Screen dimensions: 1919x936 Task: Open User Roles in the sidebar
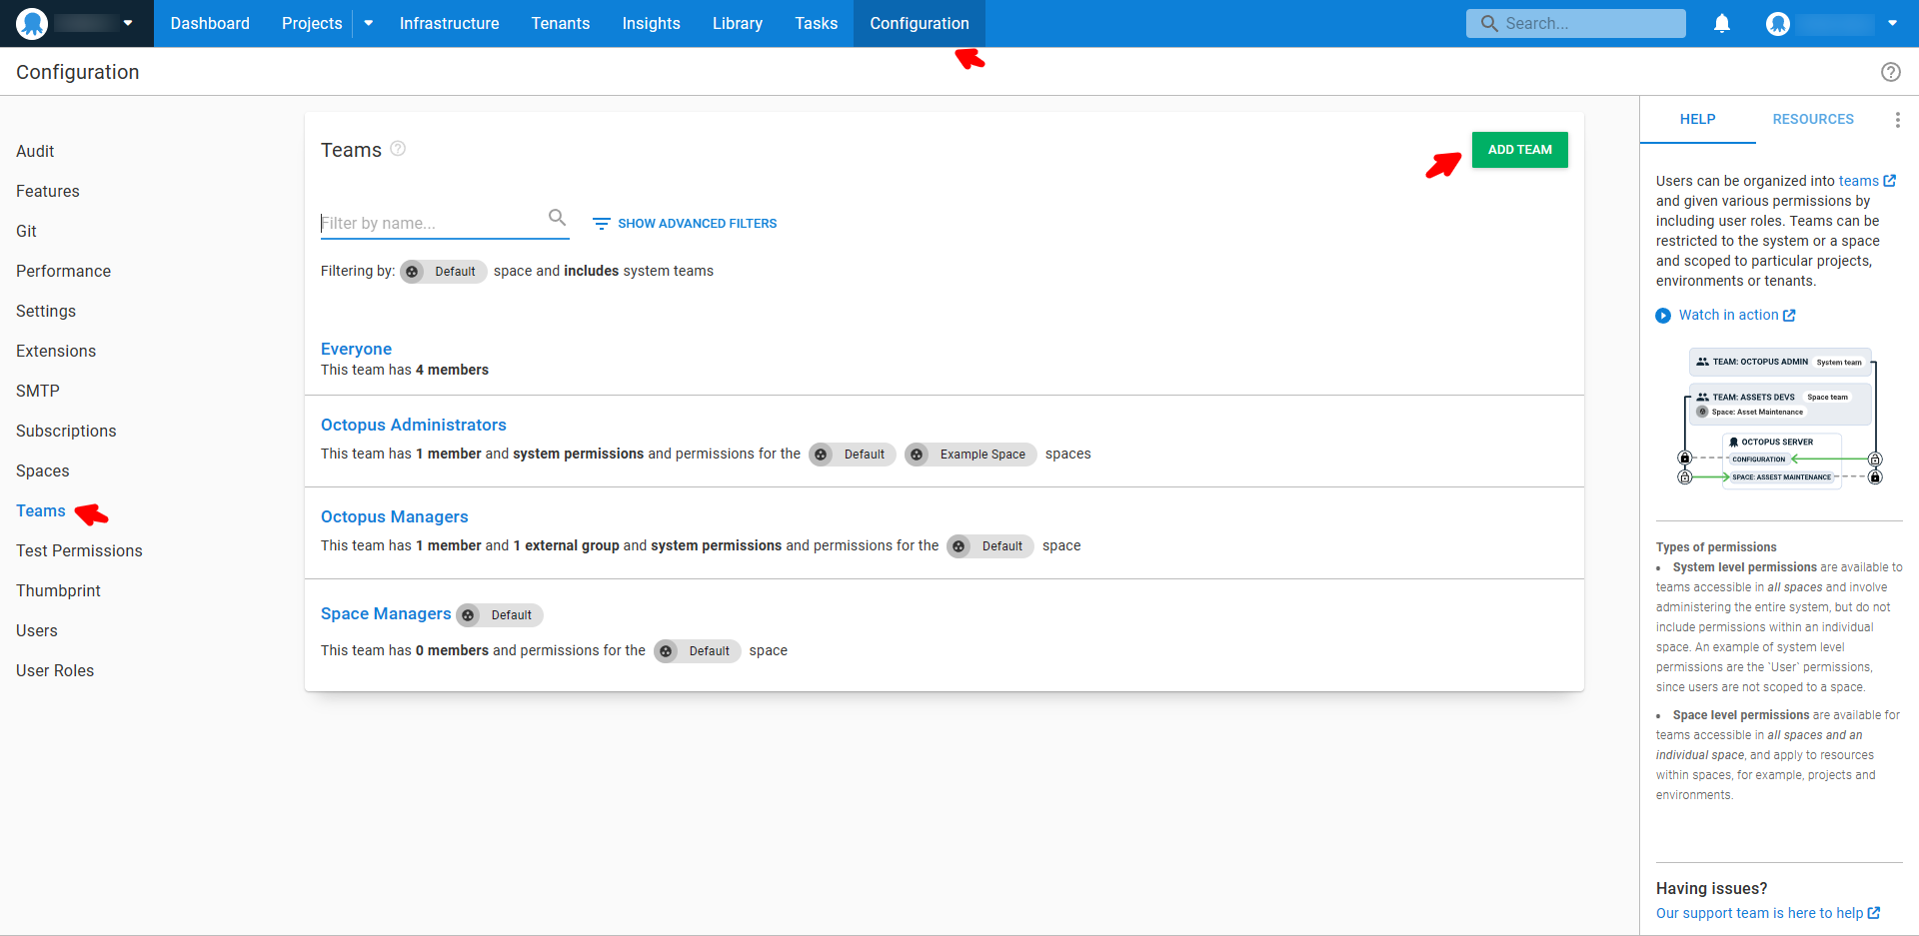(x=55, y=670)
